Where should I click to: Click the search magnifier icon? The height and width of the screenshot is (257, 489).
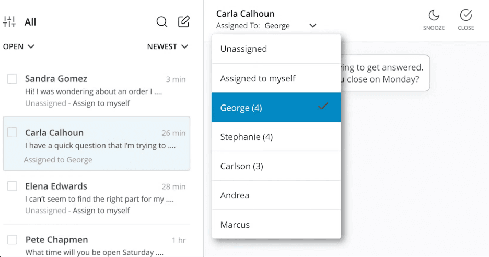click(x=162, y=22)
